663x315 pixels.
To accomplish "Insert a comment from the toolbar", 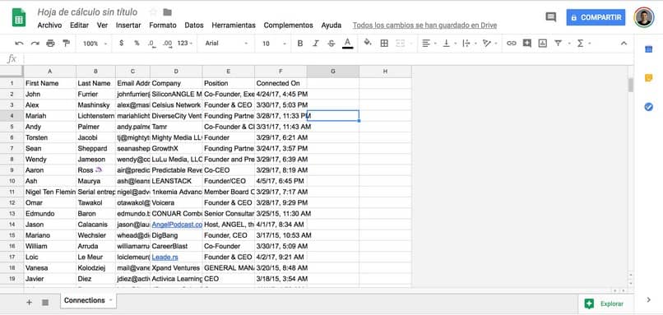I will (526, 43).
